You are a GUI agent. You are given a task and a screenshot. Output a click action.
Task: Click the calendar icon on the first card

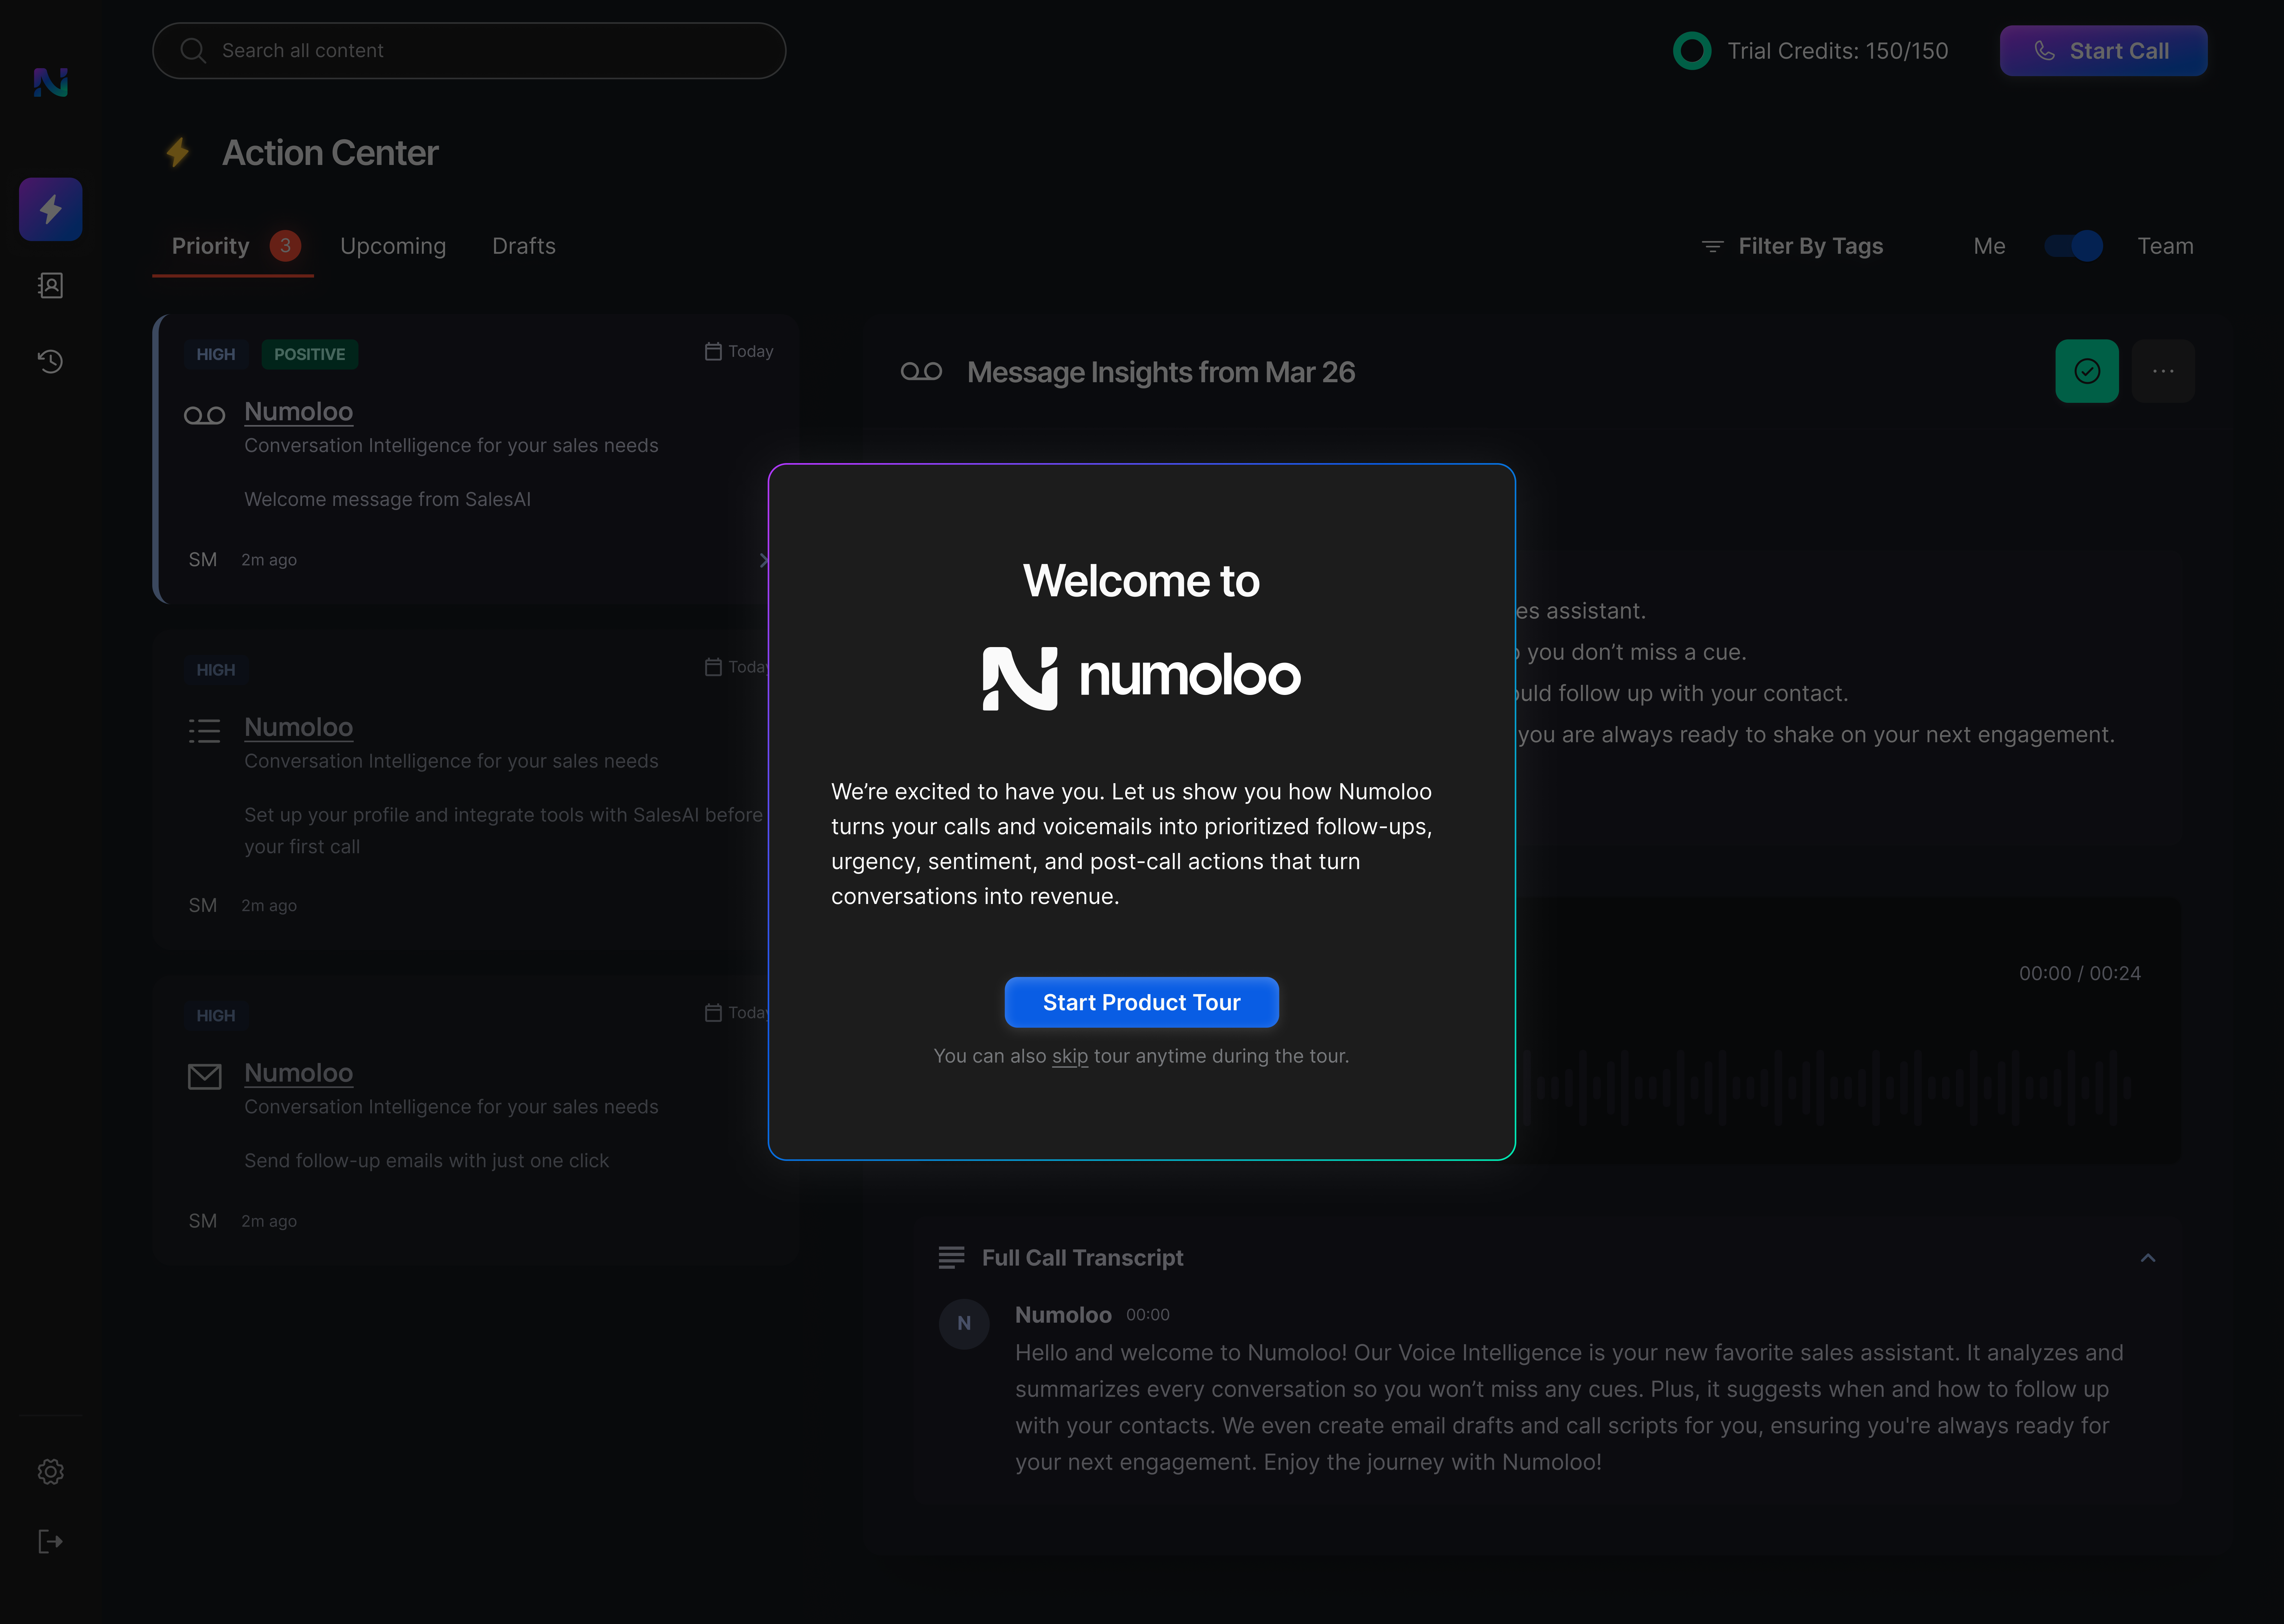pyautogui.click(x=713, y=351)
